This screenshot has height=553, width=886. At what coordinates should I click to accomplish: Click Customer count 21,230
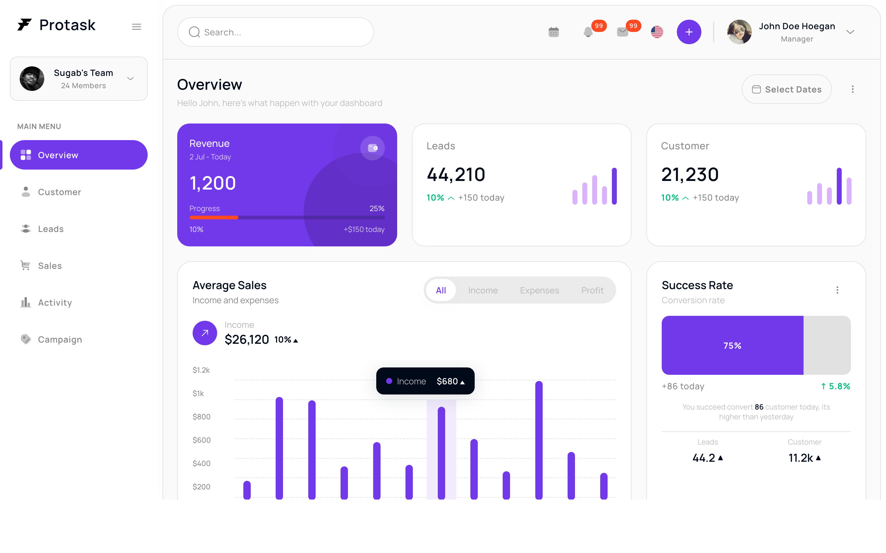(690, 175)
